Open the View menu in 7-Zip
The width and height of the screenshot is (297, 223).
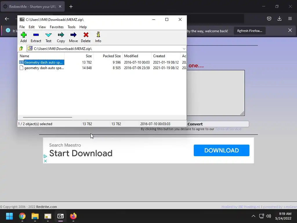pyautogui.click(x=42, y=27)
